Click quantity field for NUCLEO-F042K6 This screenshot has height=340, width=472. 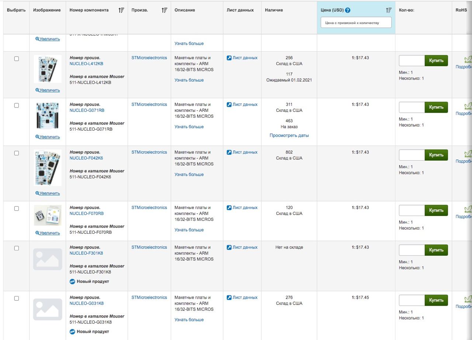pos(412,155)
